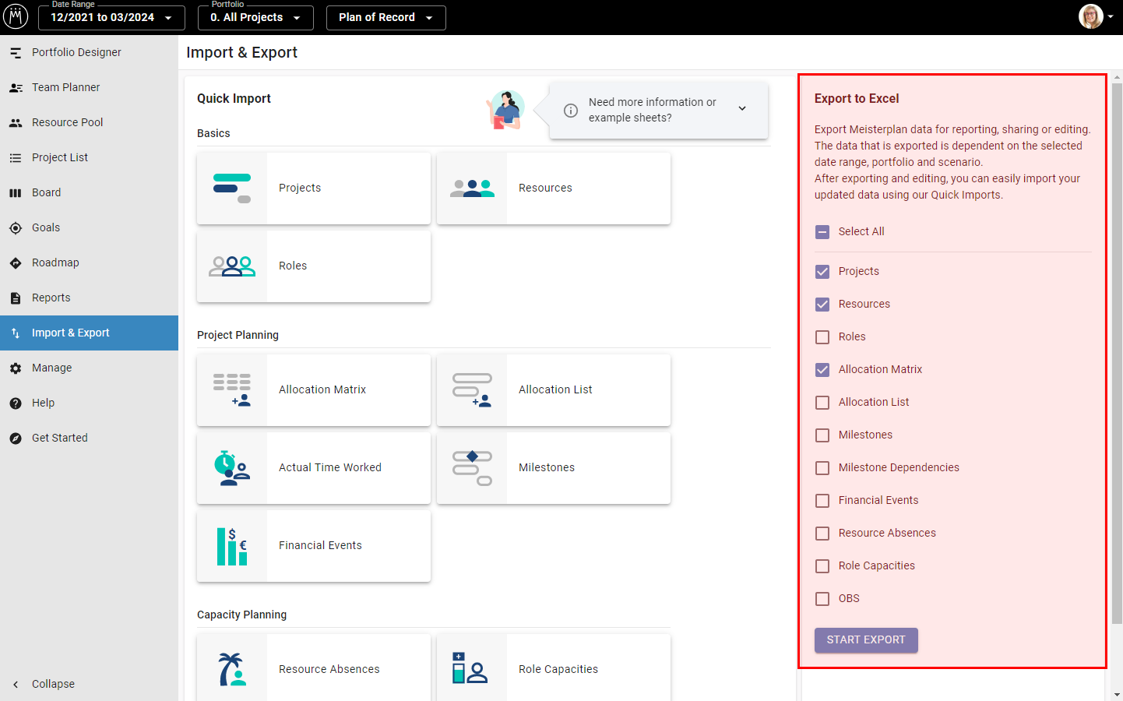
Task: Click the Allocation Matrix import icon
Action: click(x=232, y=390)
